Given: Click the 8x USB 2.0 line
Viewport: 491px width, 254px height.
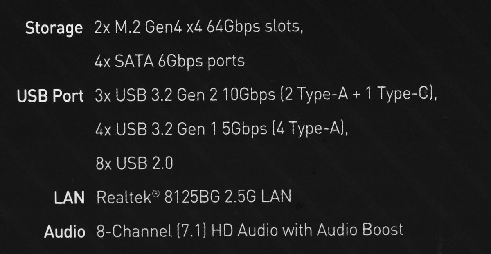Looking at the screenshot, I should click(x=134, y=163).
